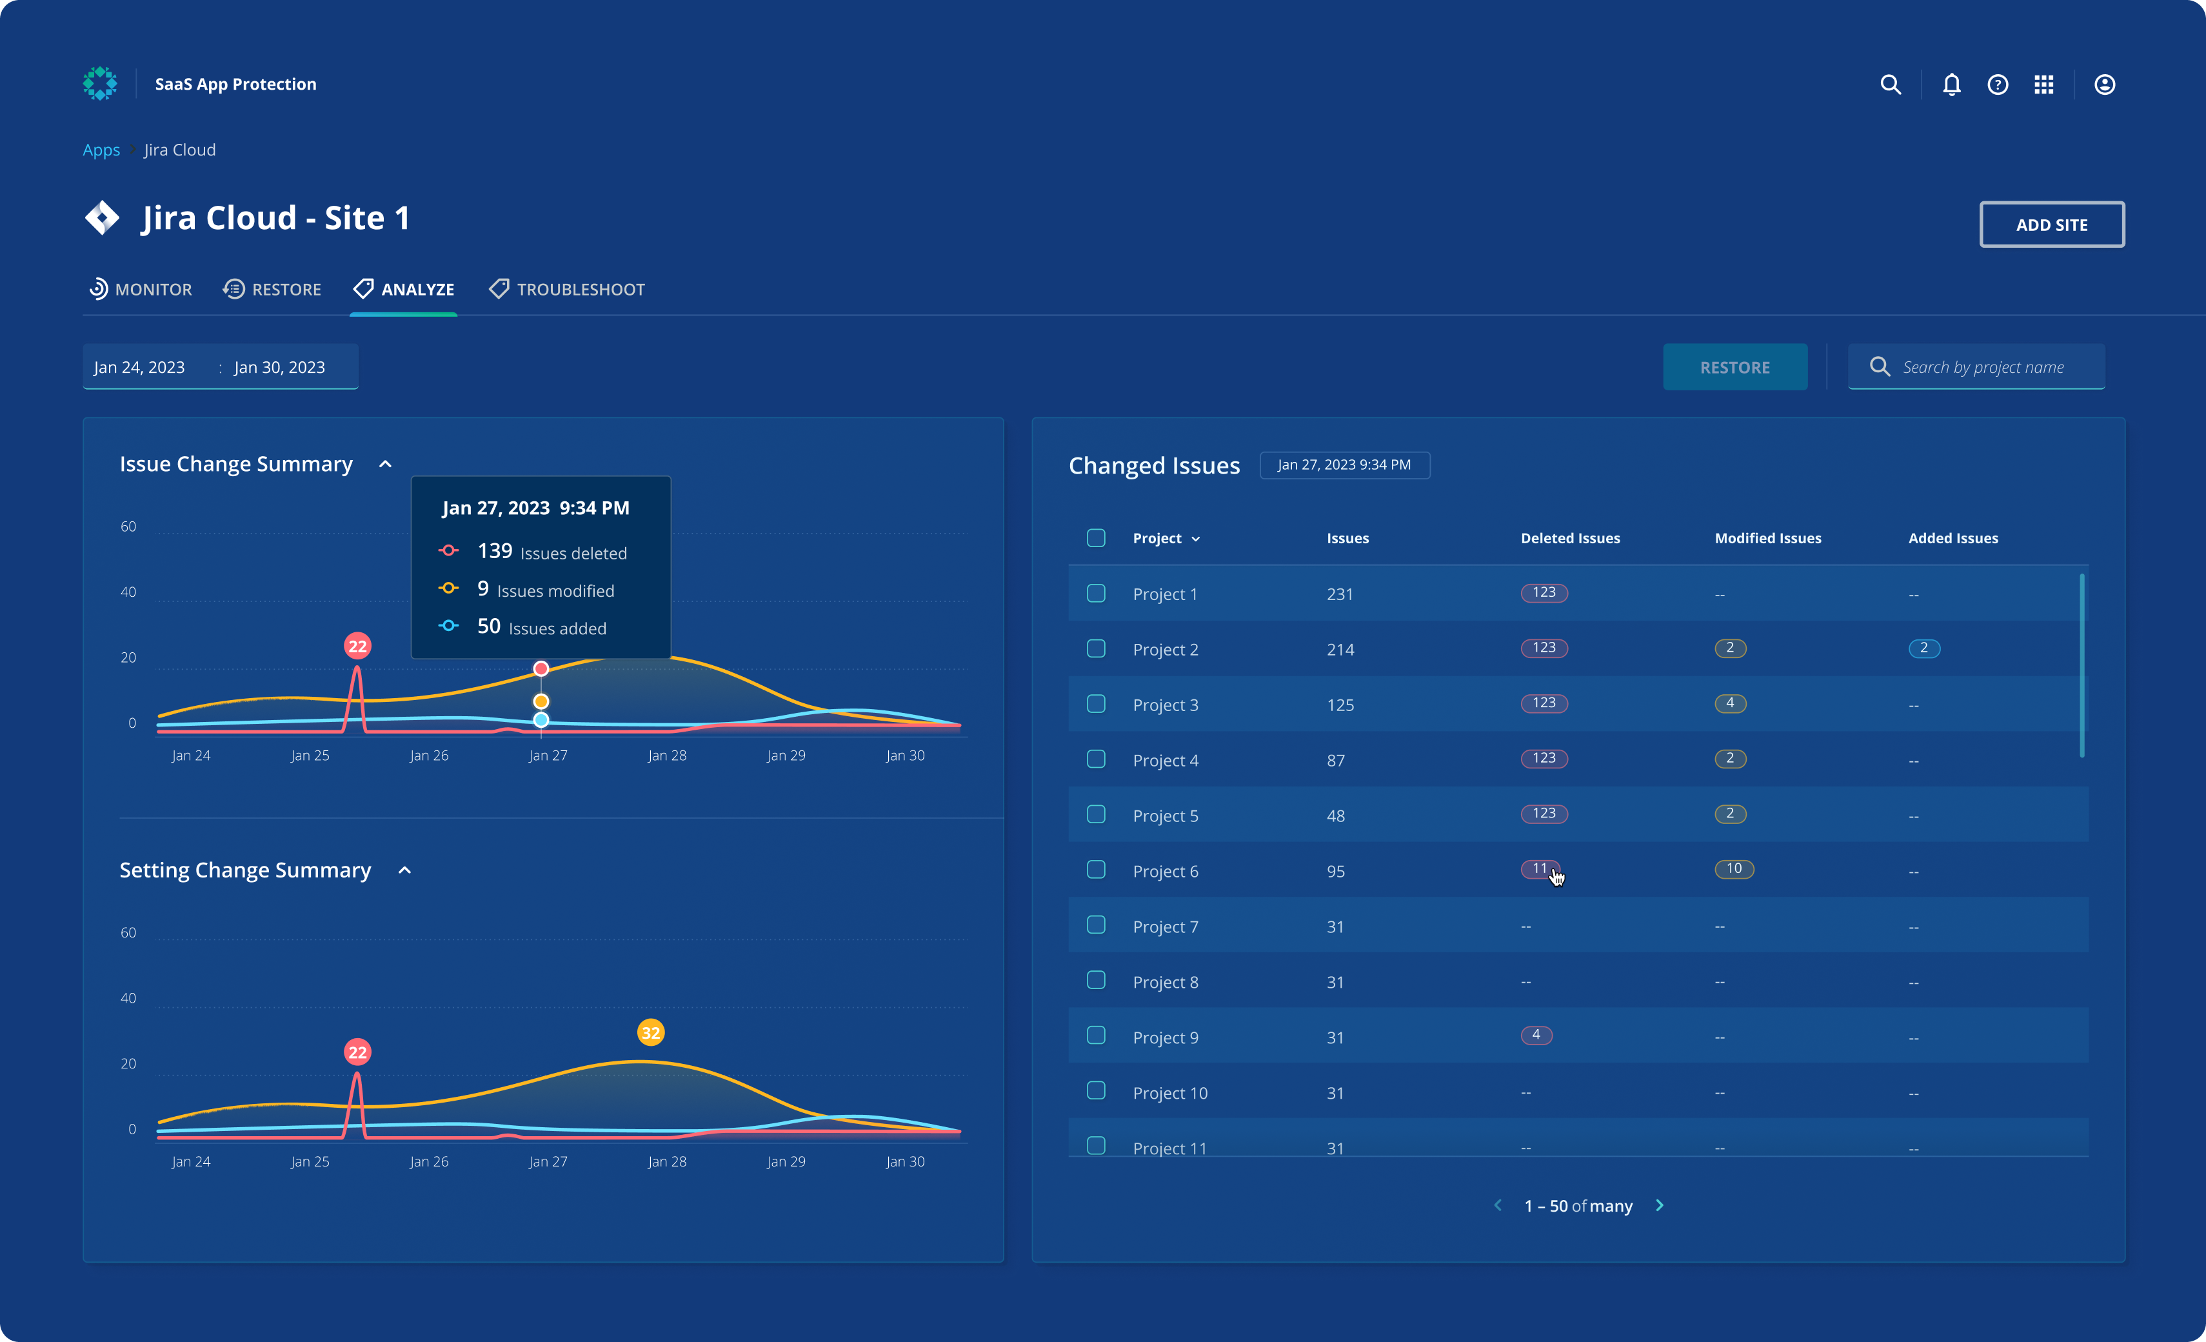Open the notifications bell icon
Image resolution: width=2206 pixels, height=1342 pixels.
coord(1952,84)
